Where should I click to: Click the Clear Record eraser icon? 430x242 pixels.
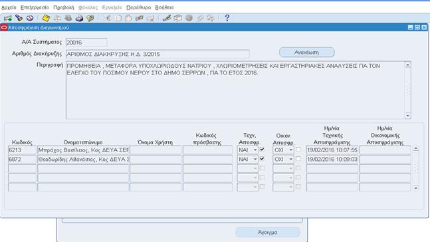pos(140,18)
